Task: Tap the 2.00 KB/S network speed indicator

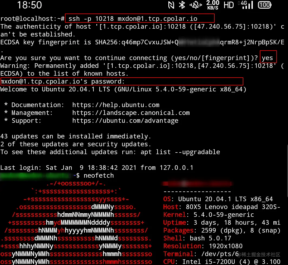Action: (213, 5)
